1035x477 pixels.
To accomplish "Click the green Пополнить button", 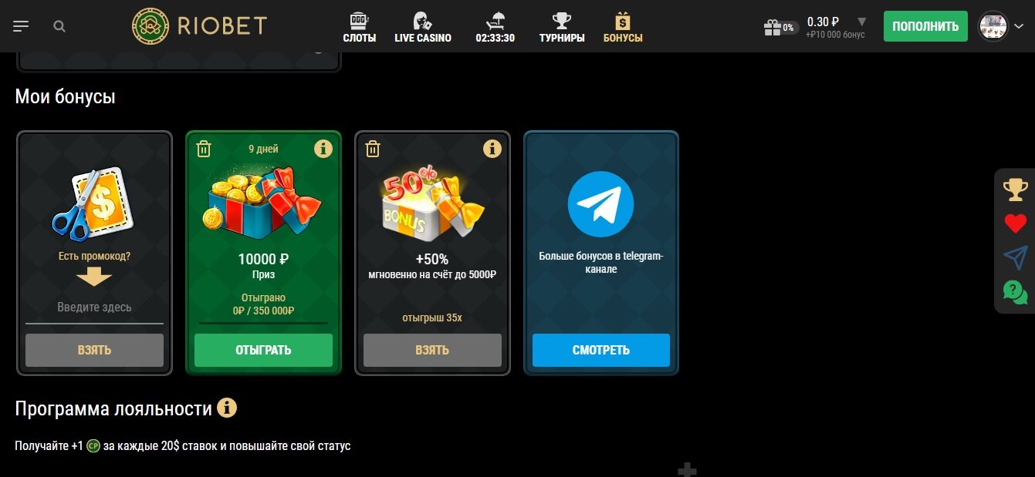I will click(x=925, y=26).
